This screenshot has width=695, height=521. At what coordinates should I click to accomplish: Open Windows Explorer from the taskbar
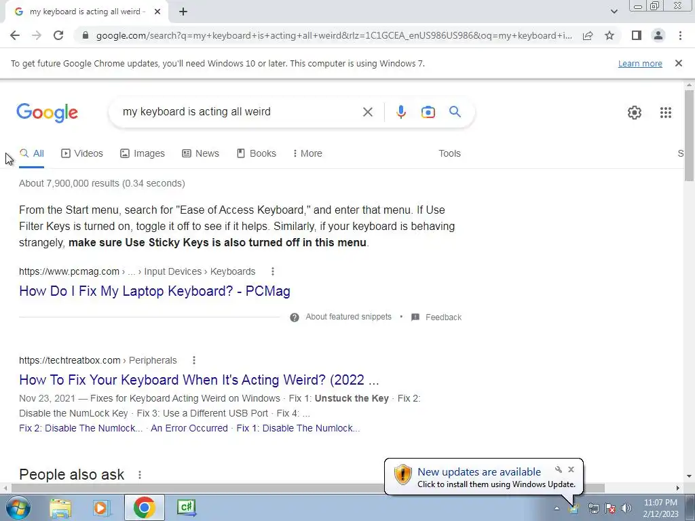click(60, 507)
